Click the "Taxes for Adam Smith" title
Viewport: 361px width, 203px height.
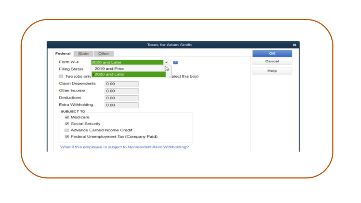[169, 45]
